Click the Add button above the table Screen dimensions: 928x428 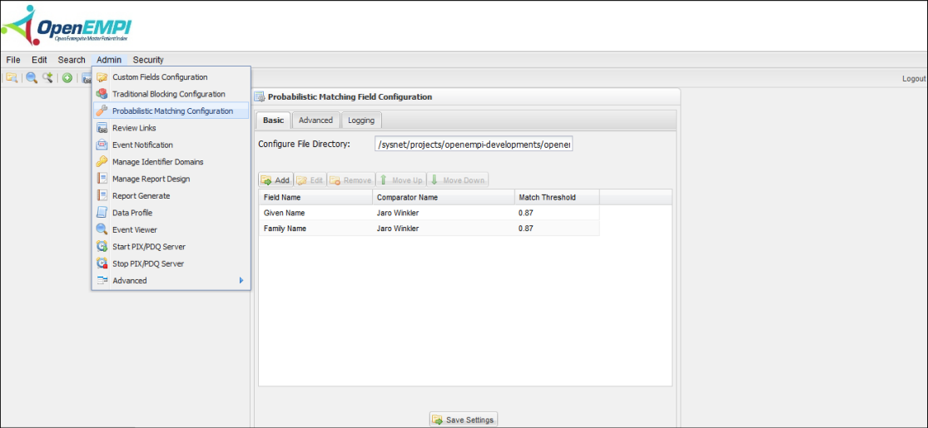(275, 180)
